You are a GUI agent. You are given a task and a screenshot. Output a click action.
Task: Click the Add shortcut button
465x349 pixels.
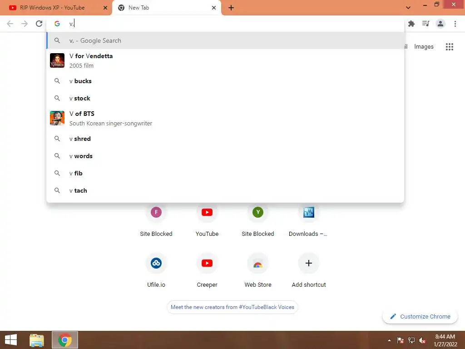[309, 270]
